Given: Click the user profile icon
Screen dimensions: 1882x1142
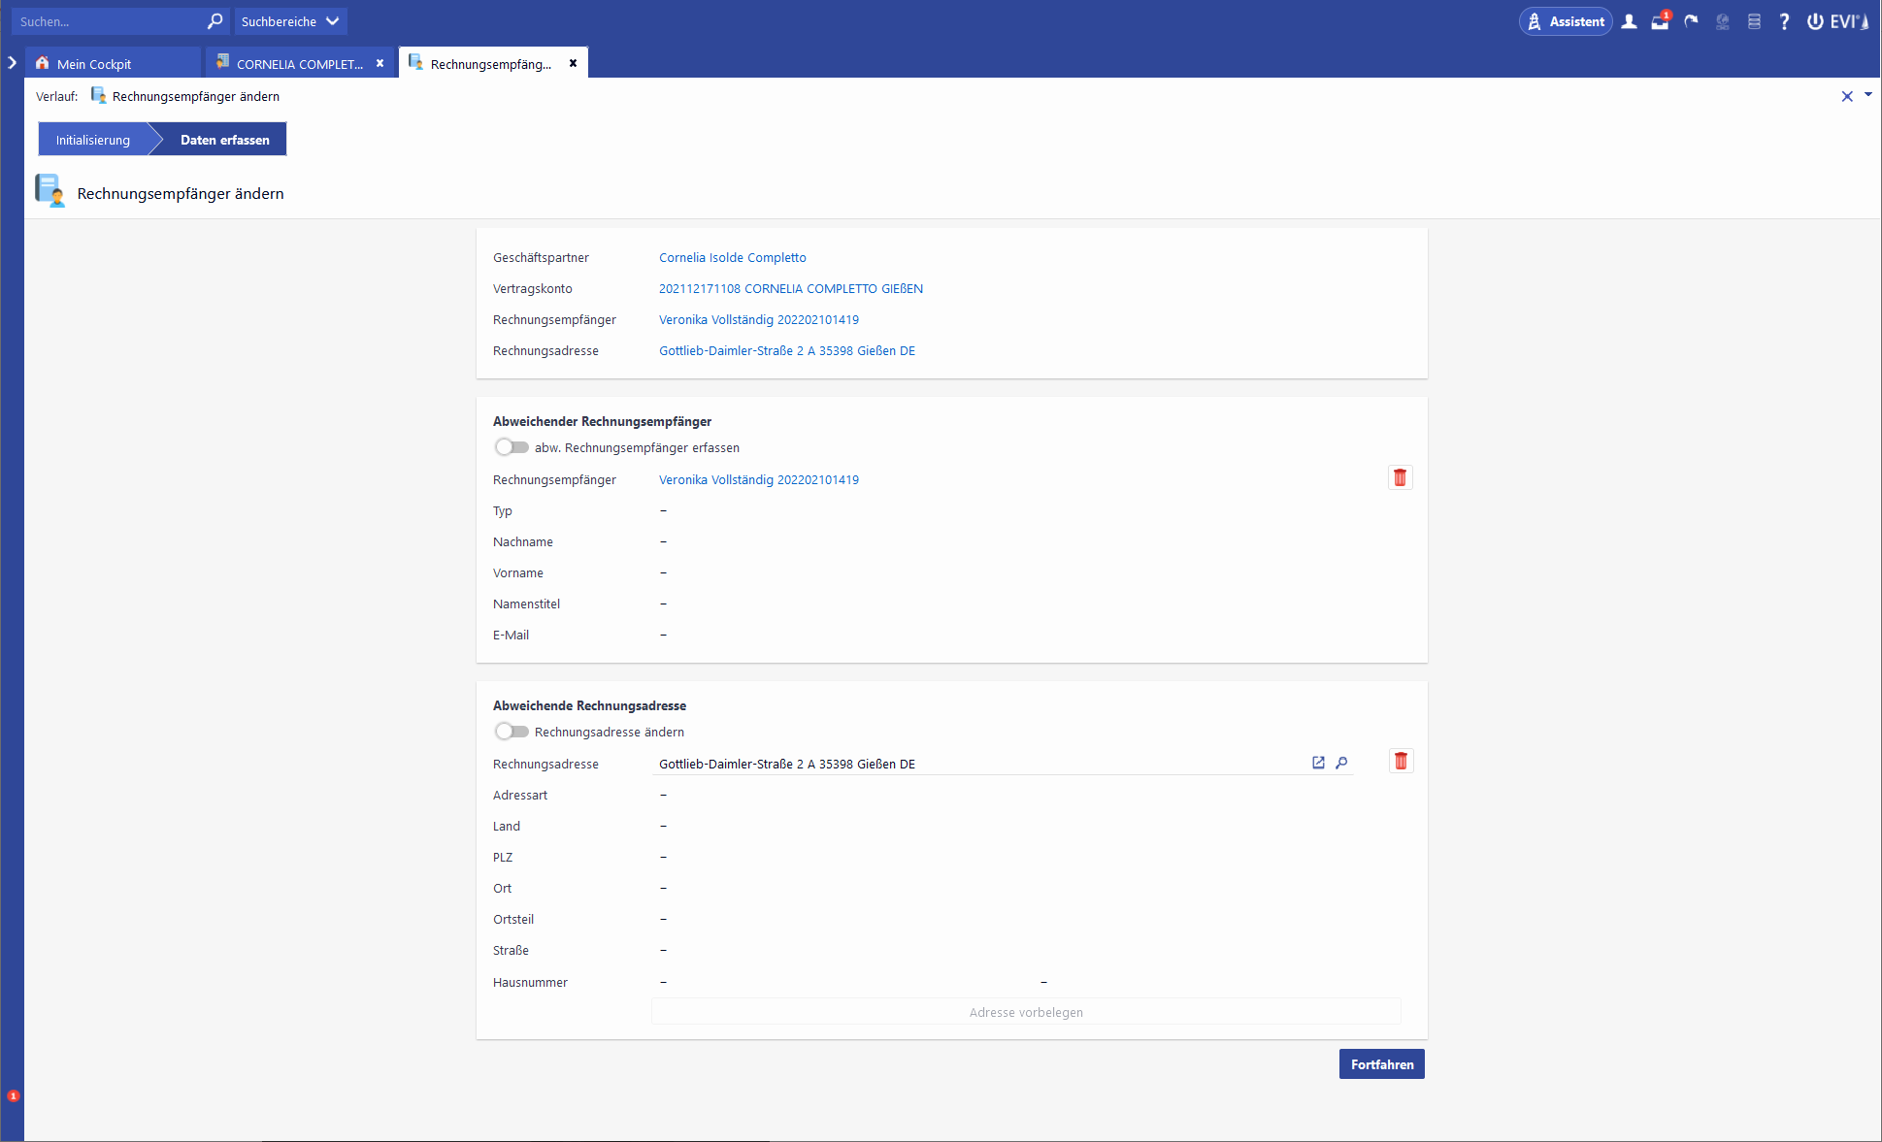Looking at the screenshot, I should coord(1630,21).
